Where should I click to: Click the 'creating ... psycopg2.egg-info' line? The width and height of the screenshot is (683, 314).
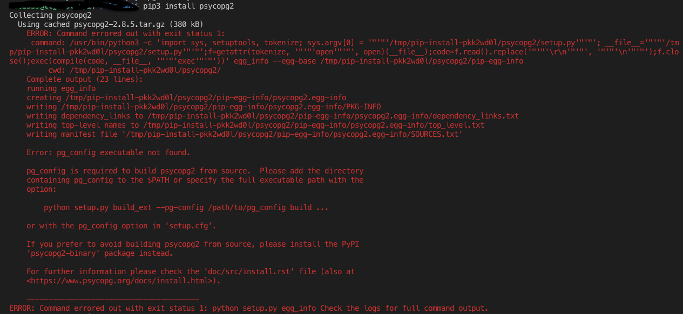pos(186,97)
